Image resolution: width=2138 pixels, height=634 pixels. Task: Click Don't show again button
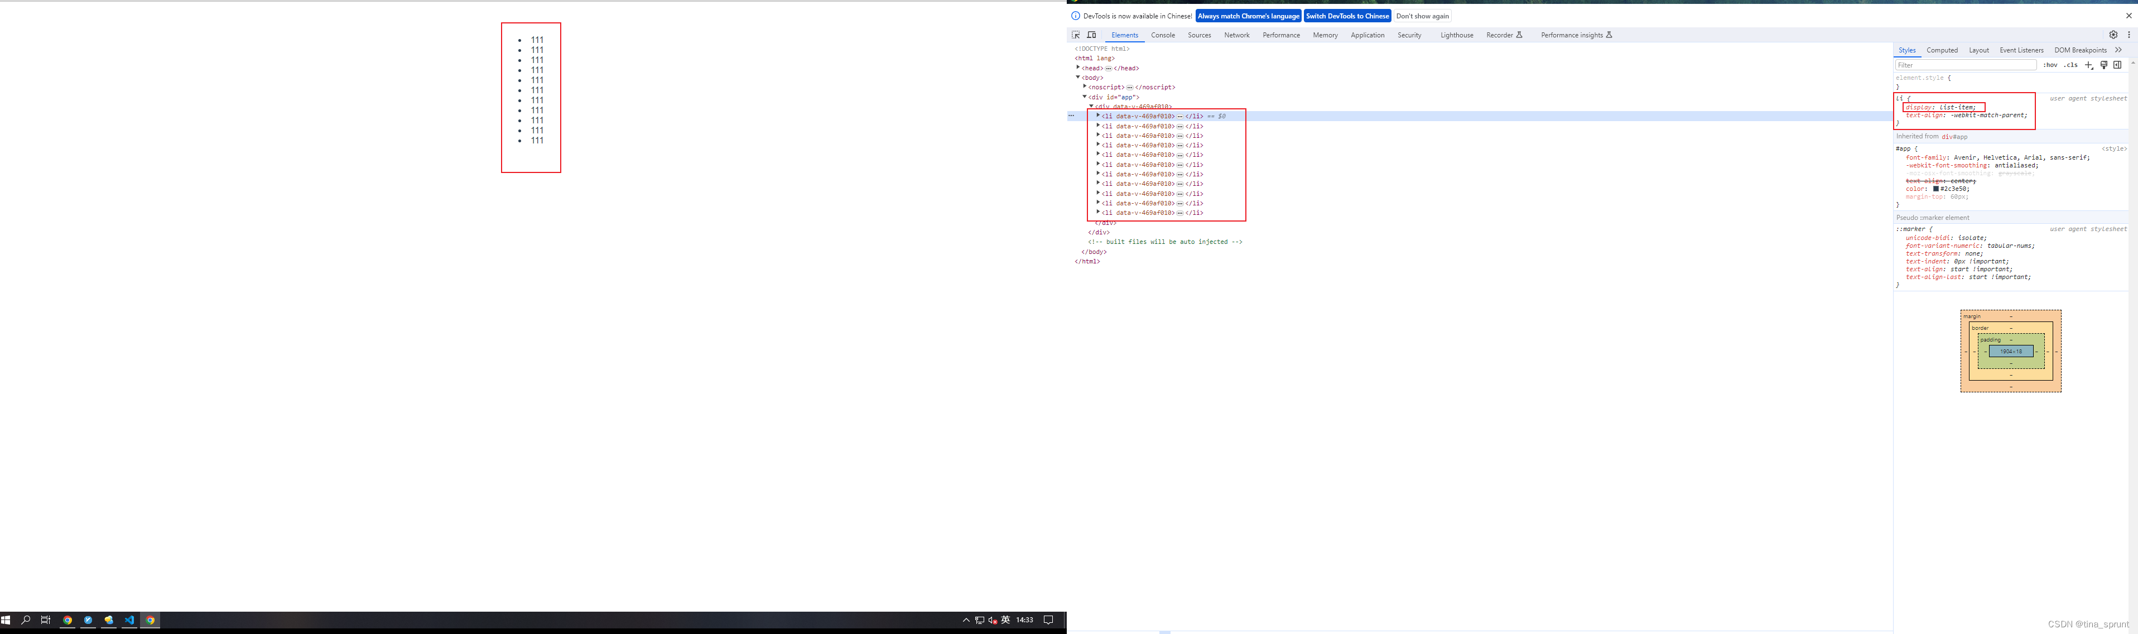[1422, 16]
